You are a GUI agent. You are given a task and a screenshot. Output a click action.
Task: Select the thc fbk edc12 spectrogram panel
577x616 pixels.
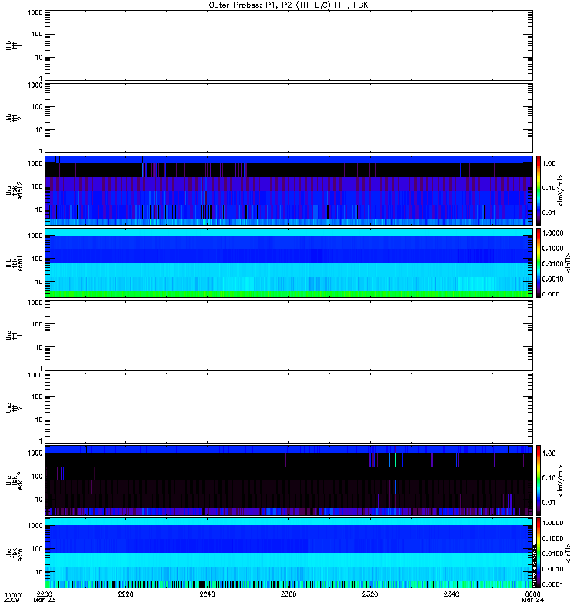(288, 480)
